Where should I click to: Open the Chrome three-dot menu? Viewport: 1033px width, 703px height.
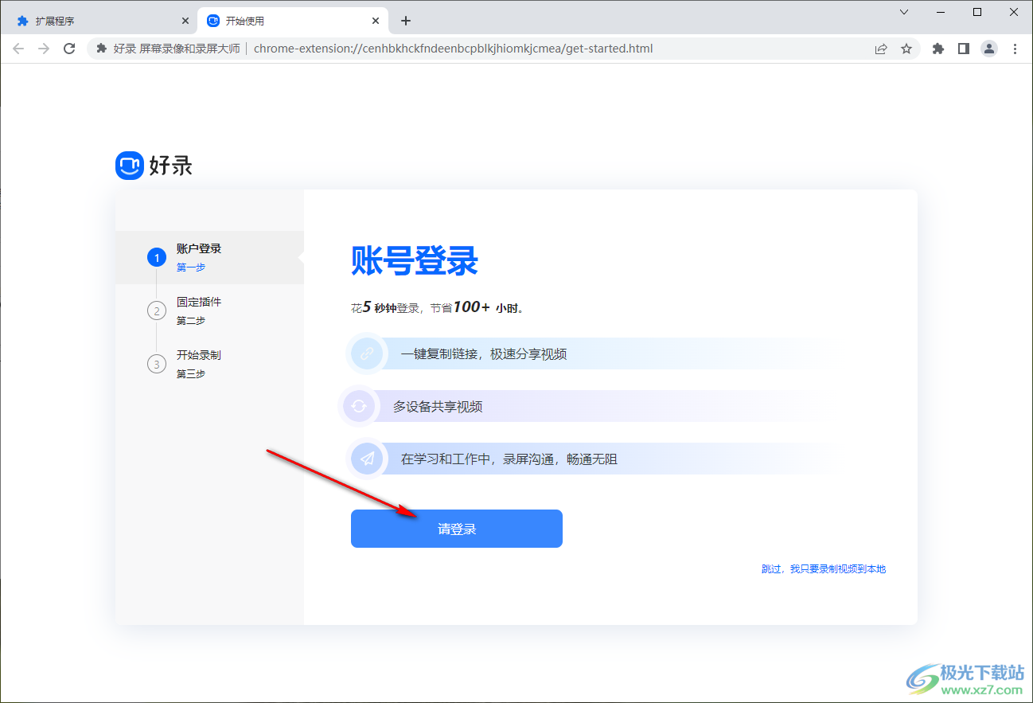tap(1015, 49)
